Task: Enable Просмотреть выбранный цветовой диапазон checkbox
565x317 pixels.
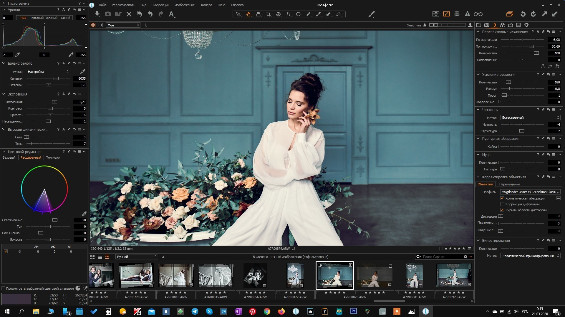Action: click(x=4, y=289)
